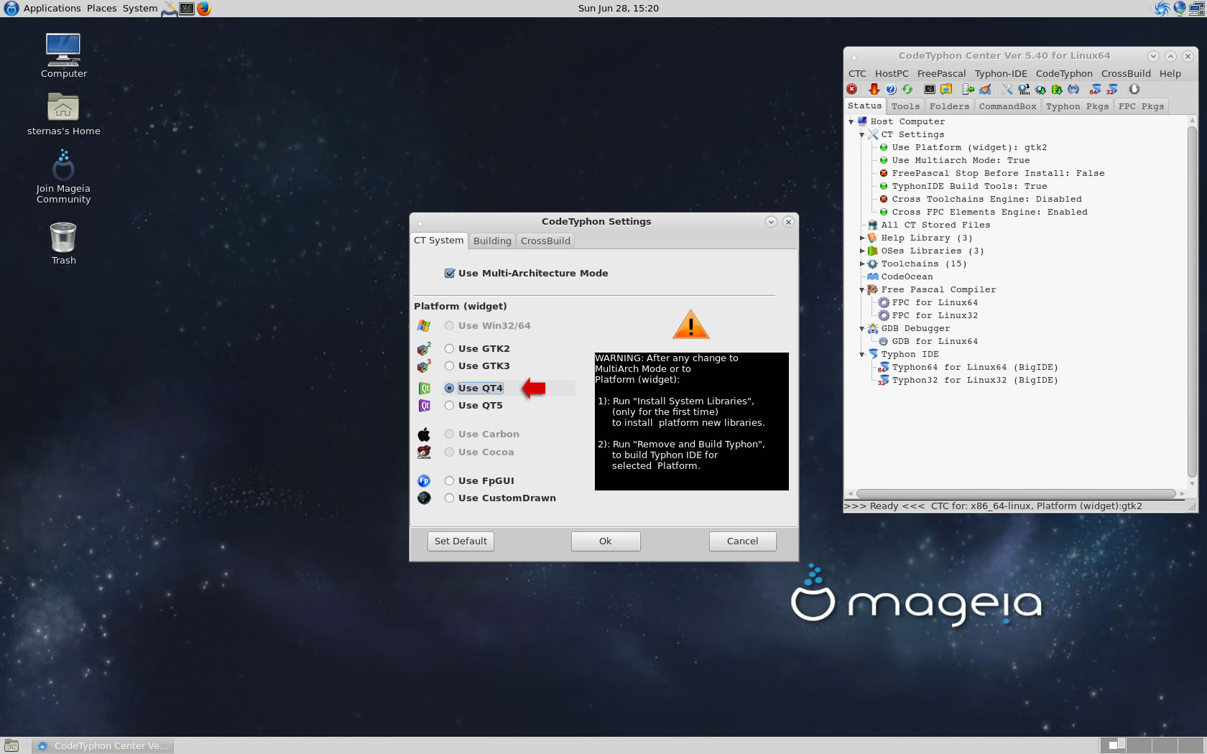Click the purple Qt icon beside Use QT5
Viewport: 1207px width, 754px height.
pos(424,406)
